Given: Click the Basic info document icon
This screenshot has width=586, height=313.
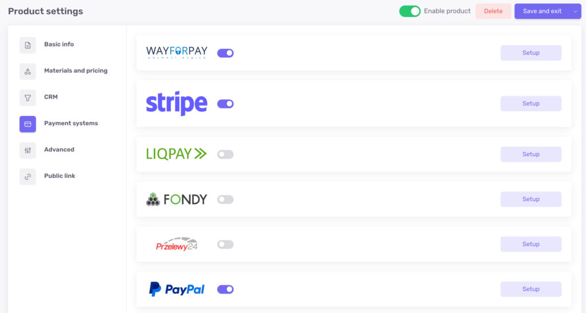Looking at the screenshot, I should [27, 45].
